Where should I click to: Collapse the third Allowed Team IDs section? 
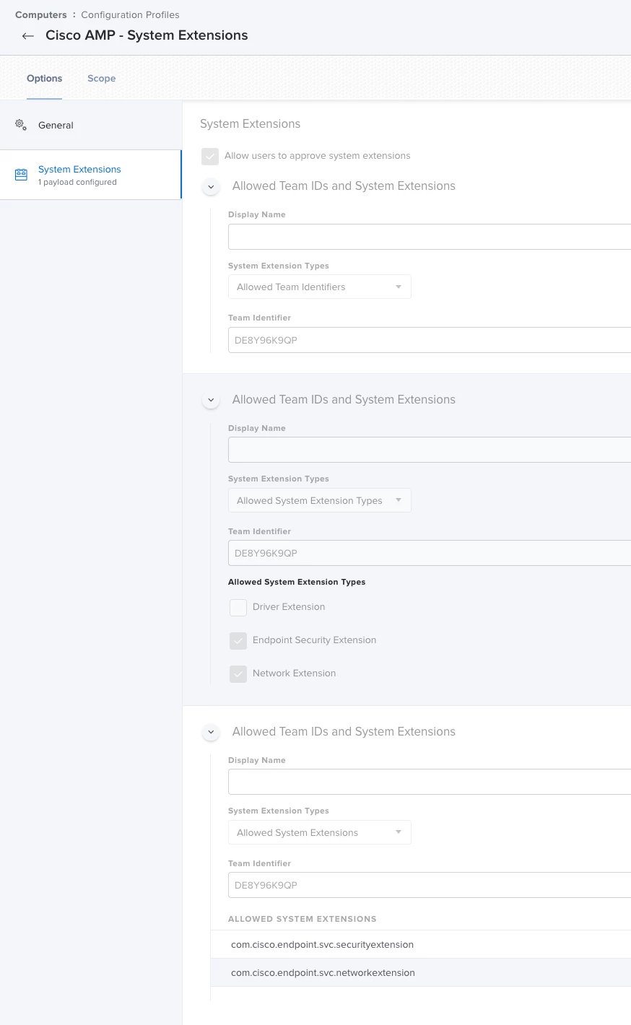211,733
